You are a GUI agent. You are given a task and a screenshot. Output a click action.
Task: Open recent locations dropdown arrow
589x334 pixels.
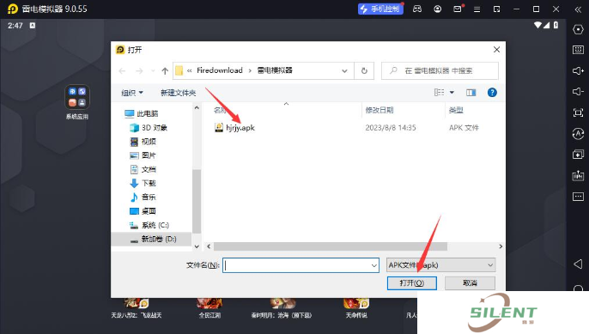[x=153, y=70]
